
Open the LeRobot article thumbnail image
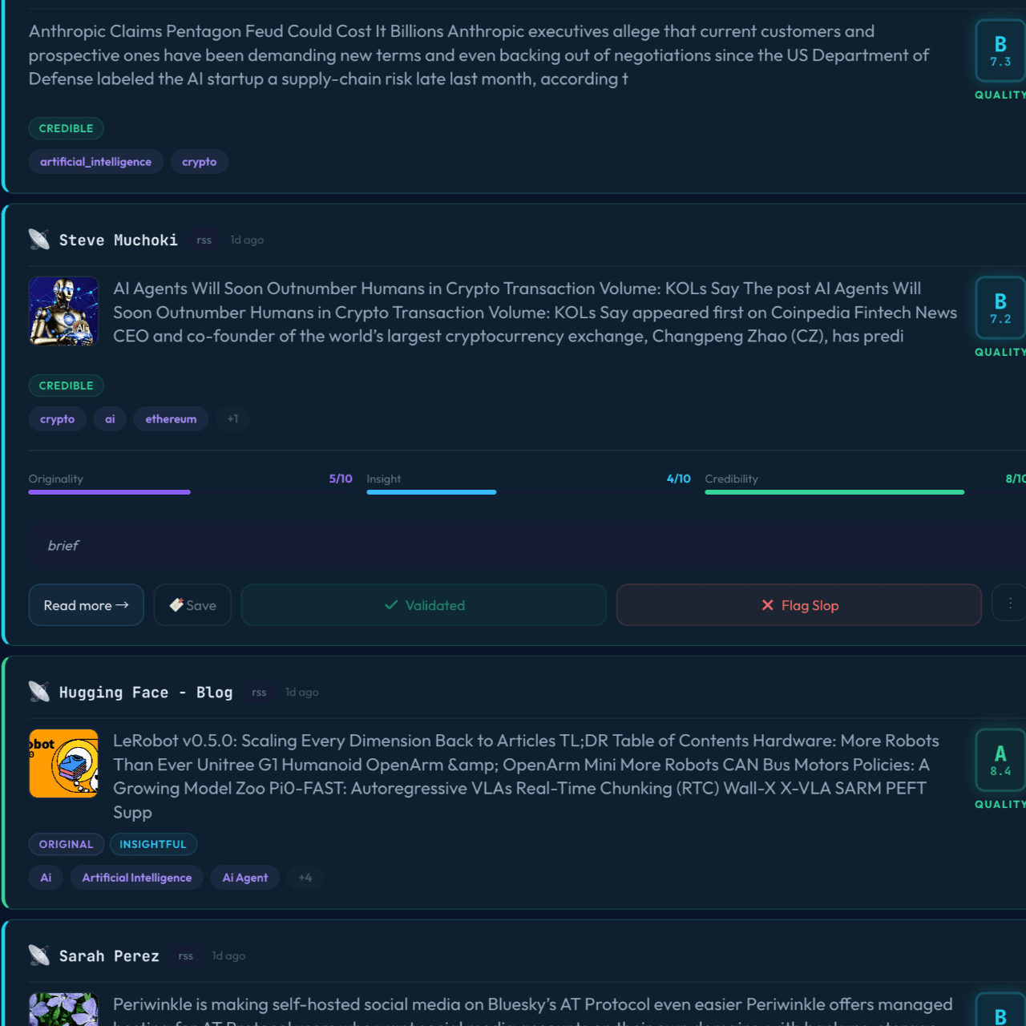pos(64,763)
